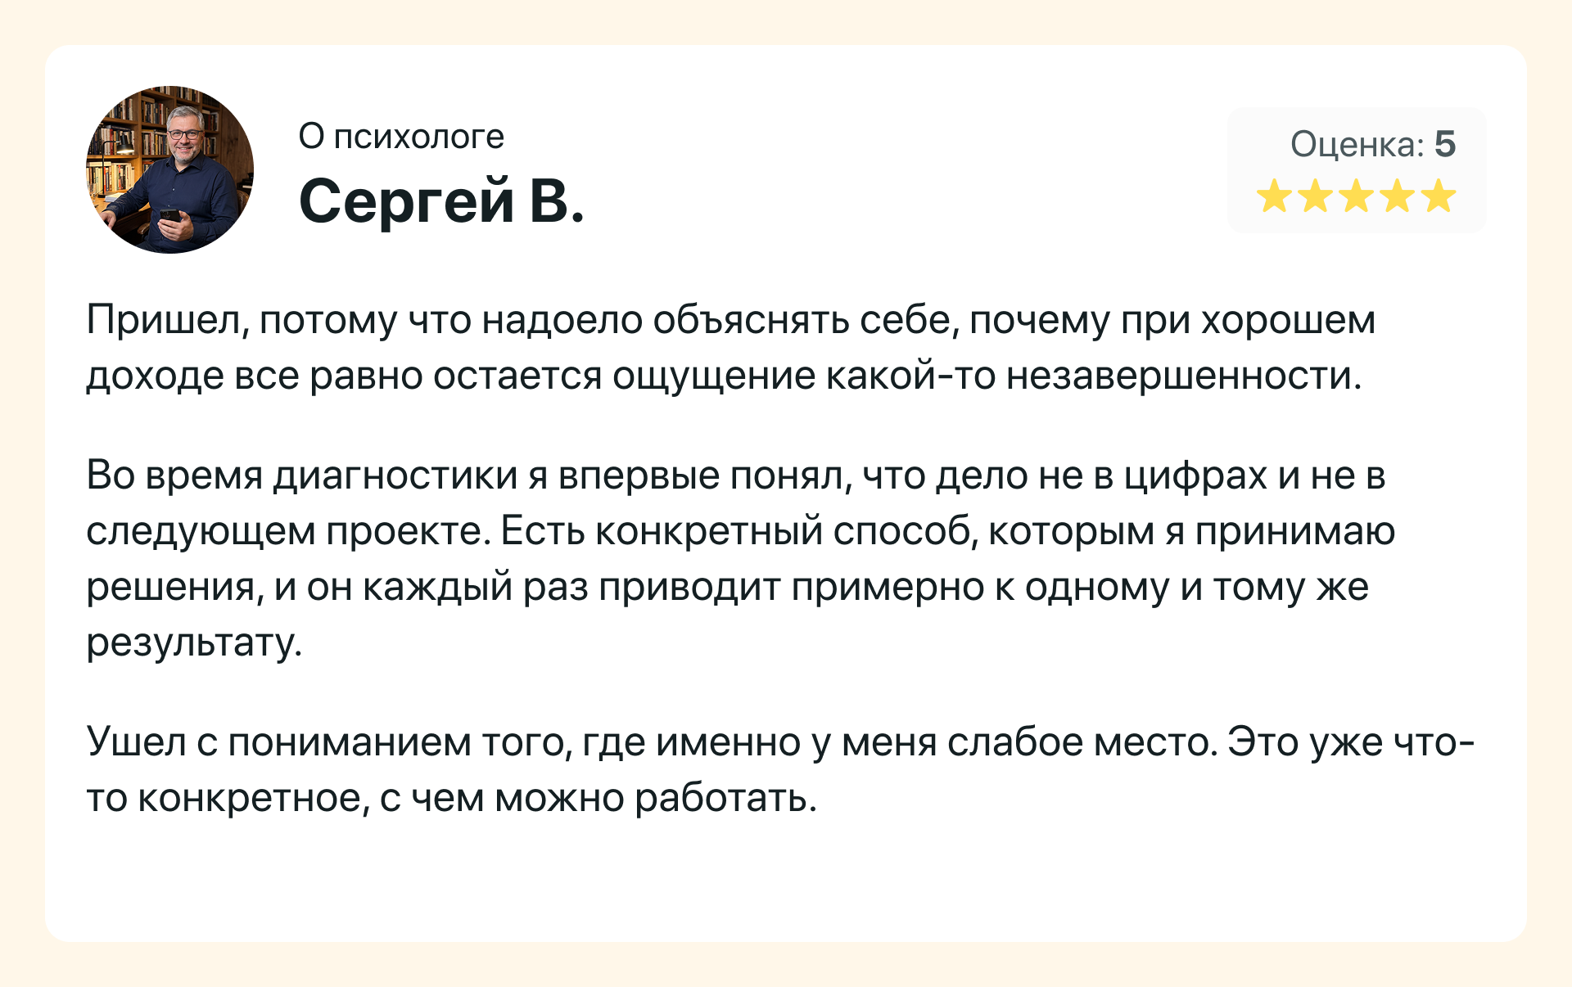
Task: Select the third yellow star
Action: (x=1356, y=196)
